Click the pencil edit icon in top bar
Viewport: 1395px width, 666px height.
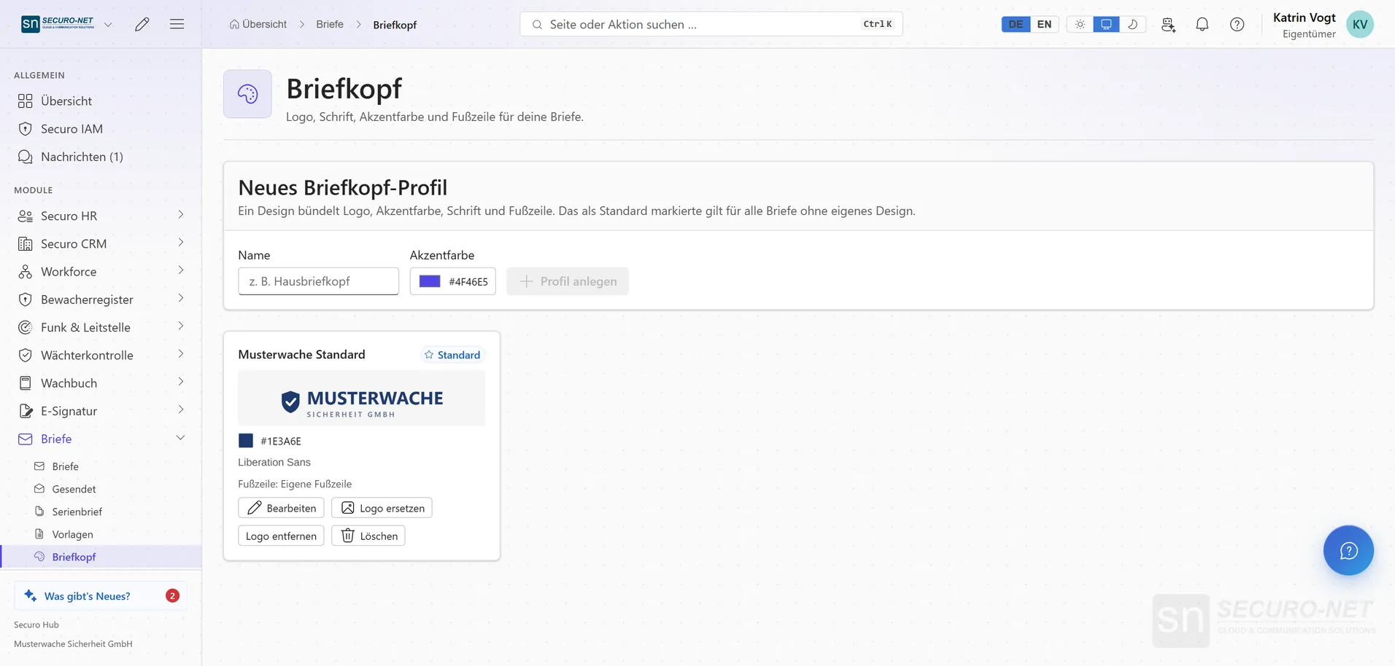click(x=142, y=24)
